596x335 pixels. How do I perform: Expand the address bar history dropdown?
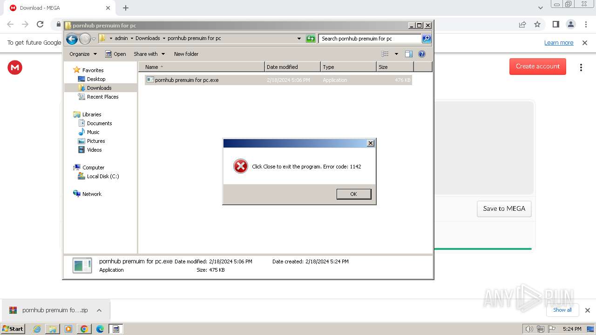pos(299,39)
